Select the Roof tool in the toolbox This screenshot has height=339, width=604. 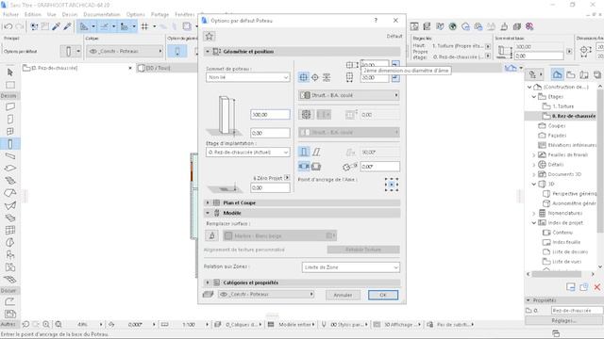coord(10,193)
